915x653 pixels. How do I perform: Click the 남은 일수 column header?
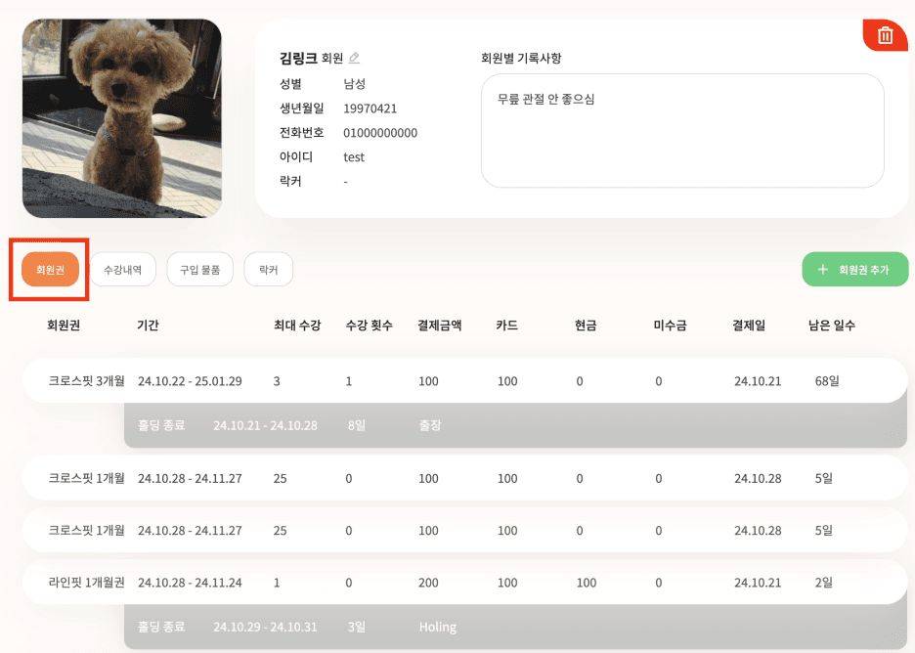[832, 326]
